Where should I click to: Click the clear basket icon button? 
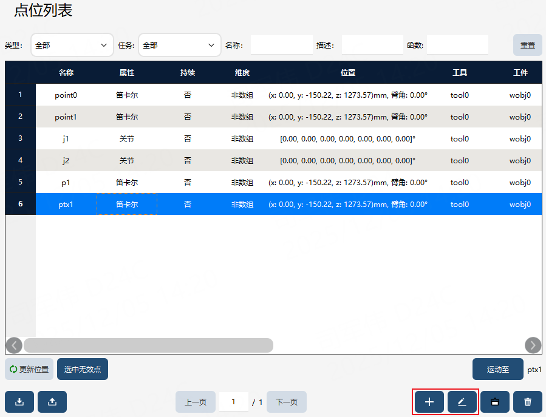pyautogui.click(x=495, y=402)
